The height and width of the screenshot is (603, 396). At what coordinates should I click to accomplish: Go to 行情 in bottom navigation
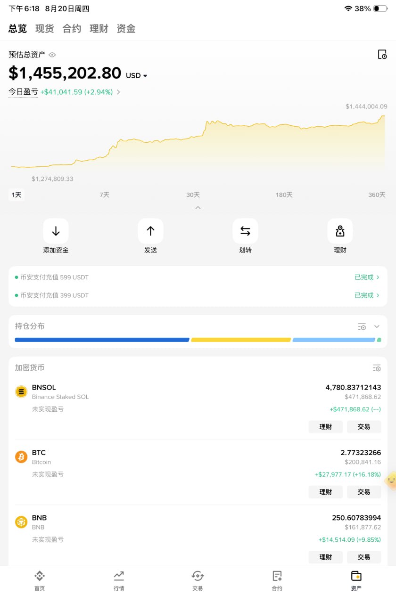coord(119,580)
